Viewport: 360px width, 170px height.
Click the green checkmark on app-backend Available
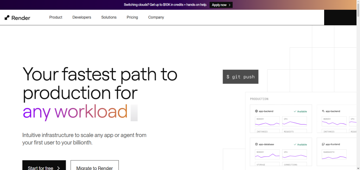coord(295,111)
